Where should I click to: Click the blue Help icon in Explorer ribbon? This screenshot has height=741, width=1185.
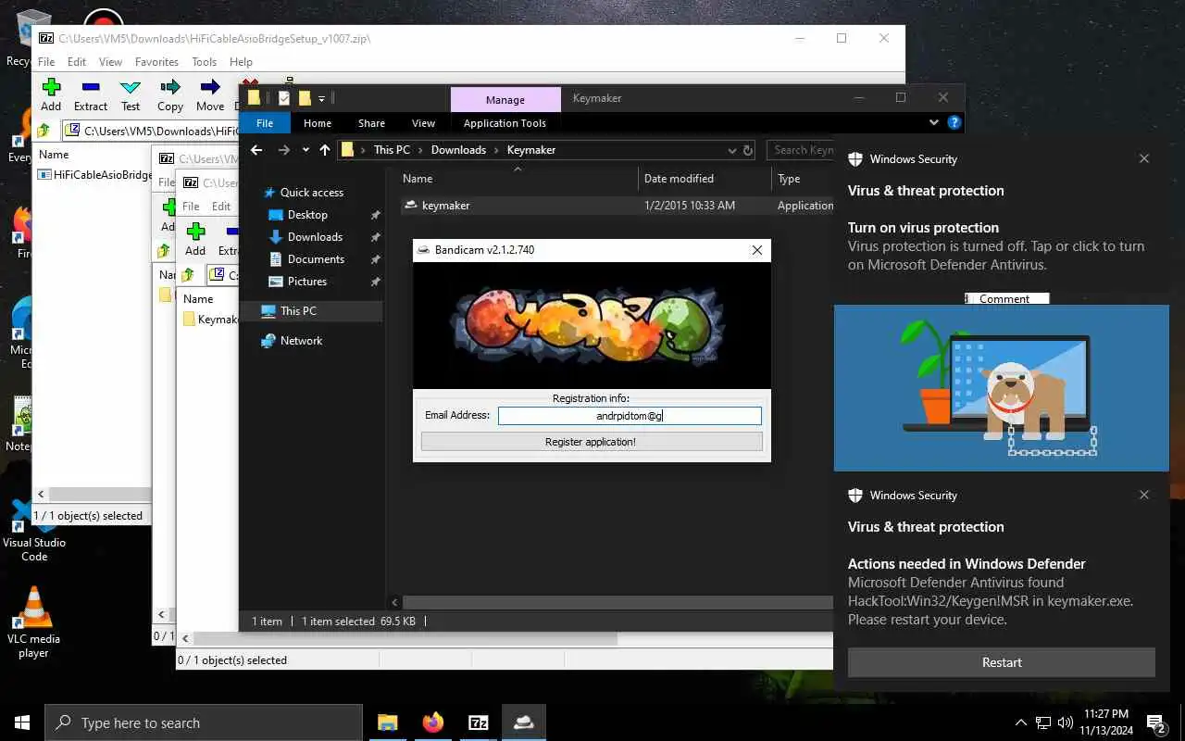point(954,122)
